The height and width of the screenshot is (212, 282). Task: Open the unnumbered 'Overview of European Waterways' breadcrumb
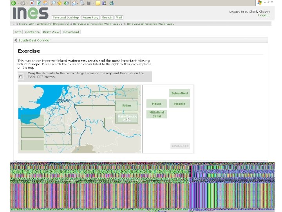(x=96, y=24)
